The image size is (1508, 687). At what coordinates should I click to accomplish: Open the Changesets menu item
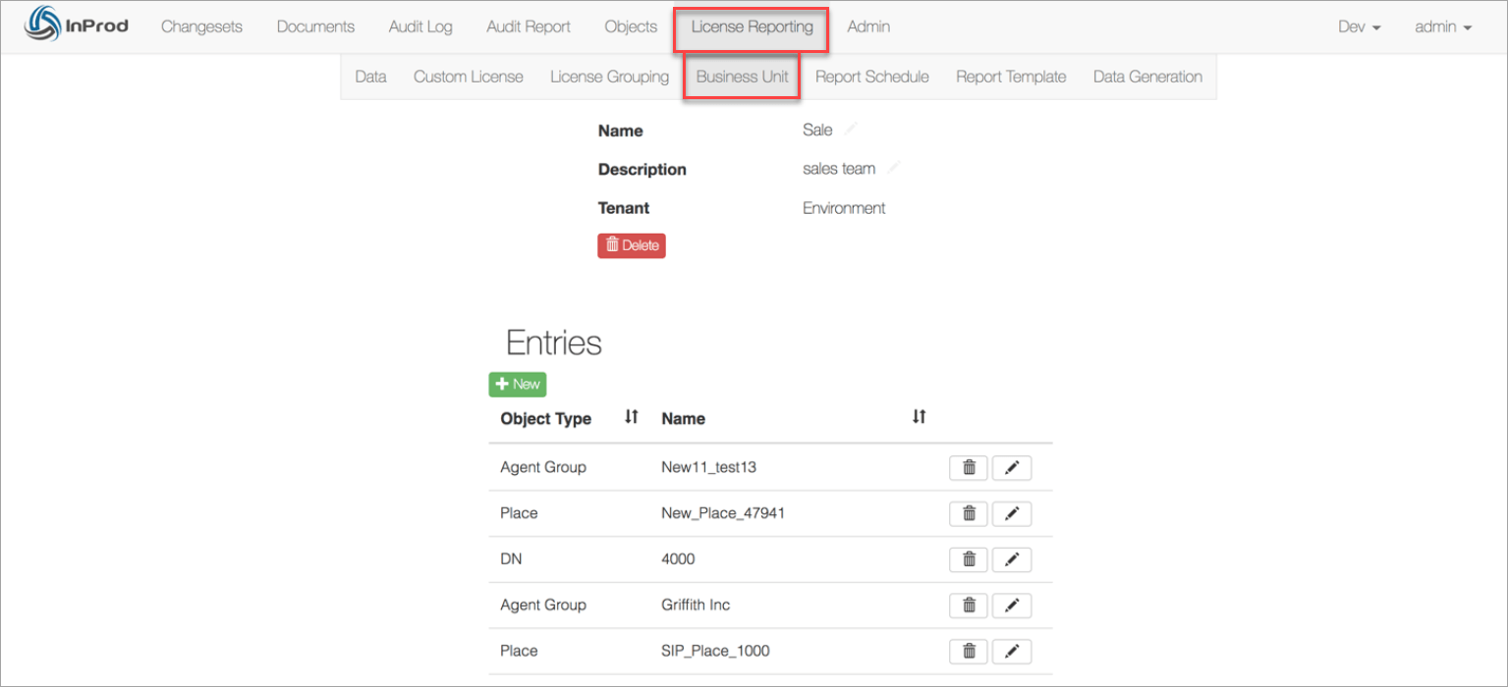[x=201, y=27]
